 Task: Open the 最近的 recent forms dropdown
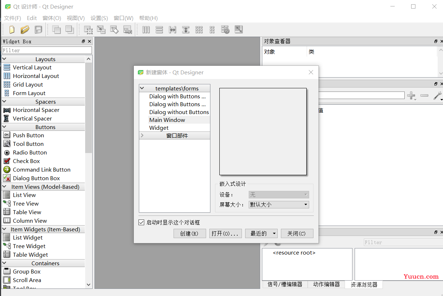click(262, 233)
